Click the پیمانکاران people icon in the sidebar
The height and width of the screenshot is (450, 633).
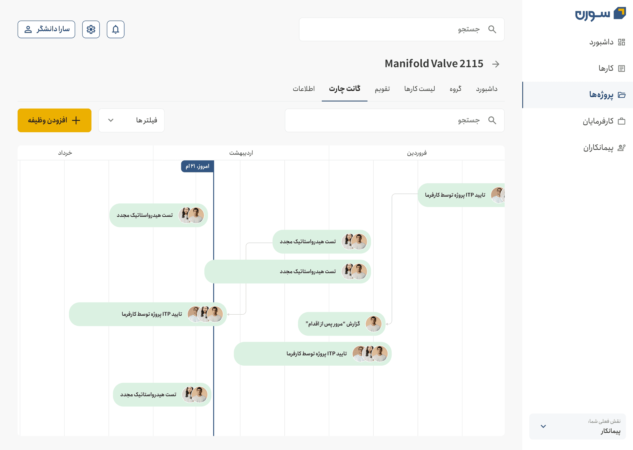(622, 148)
